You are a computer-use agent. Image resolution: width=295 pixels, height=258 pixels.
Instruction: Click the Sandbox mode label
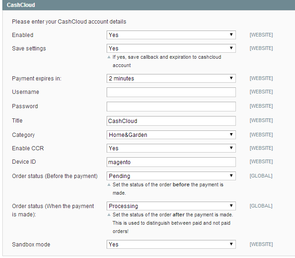click(x=31, y=245)
